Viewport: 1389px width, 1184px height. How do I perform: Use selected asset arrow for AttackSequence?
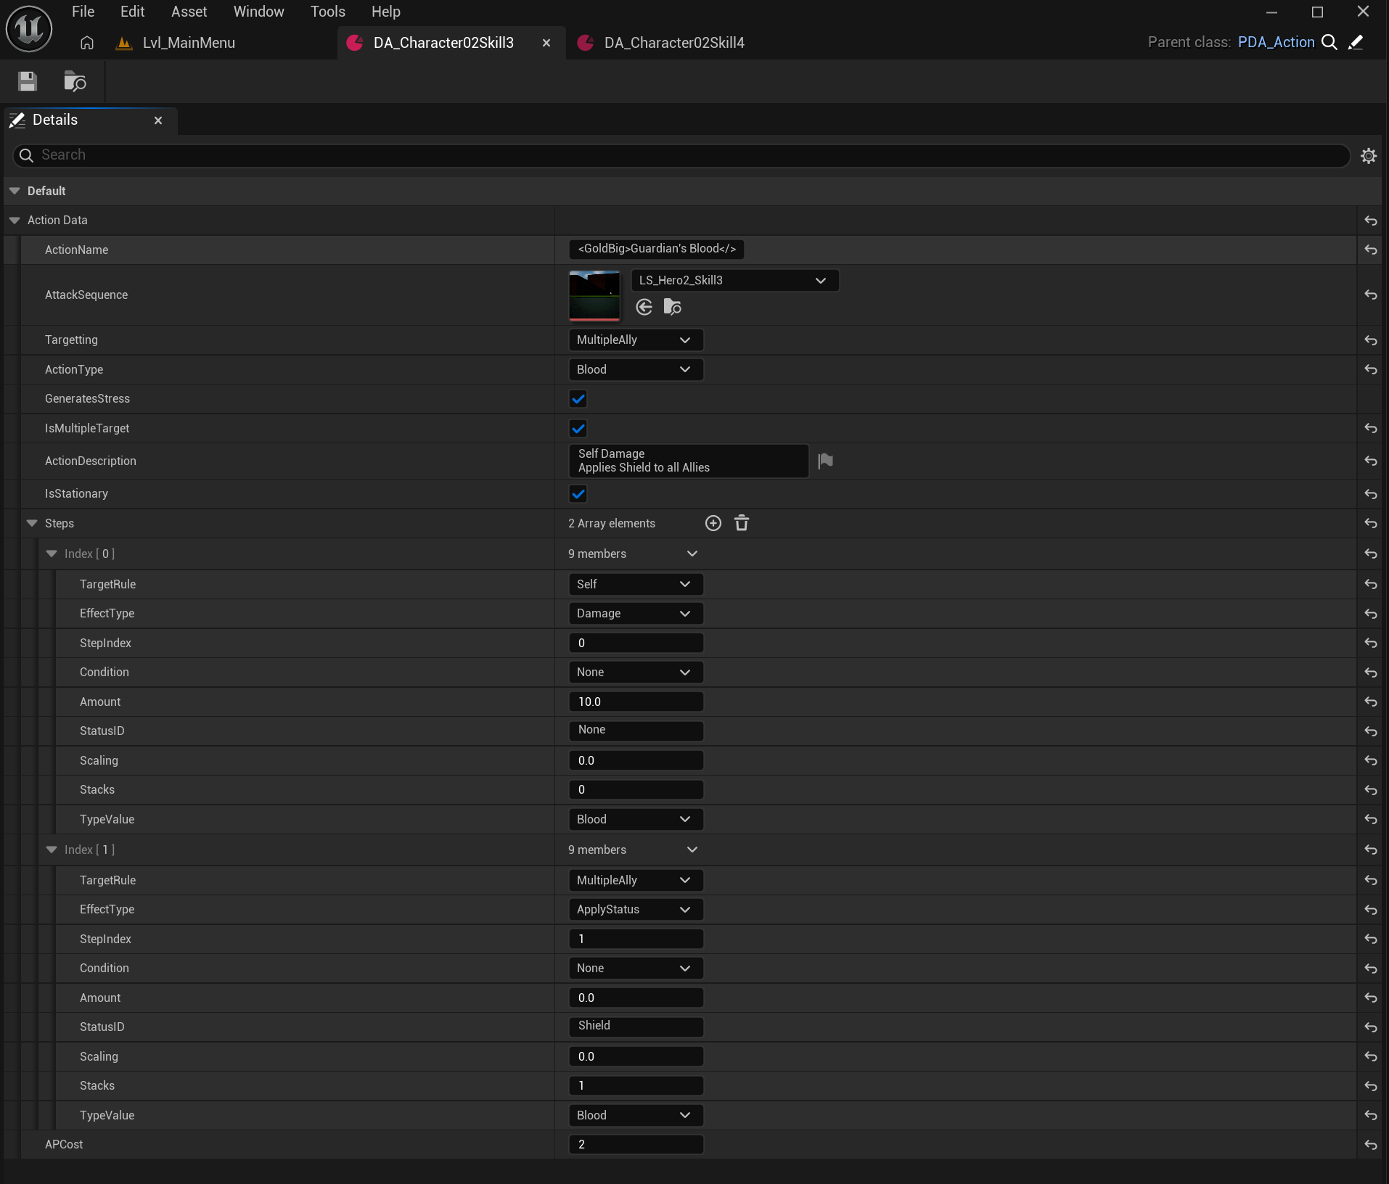644,307
